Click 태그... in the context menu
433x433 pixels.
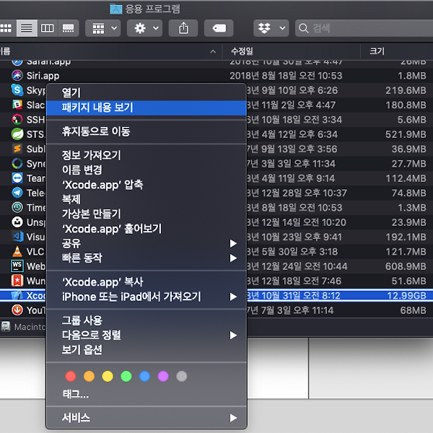76,394
